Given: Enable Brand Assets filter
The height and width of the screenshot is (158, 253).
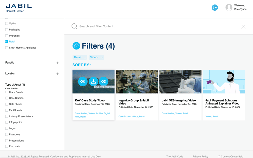Looking at the screenshot, I should click(x=7, y=92).
